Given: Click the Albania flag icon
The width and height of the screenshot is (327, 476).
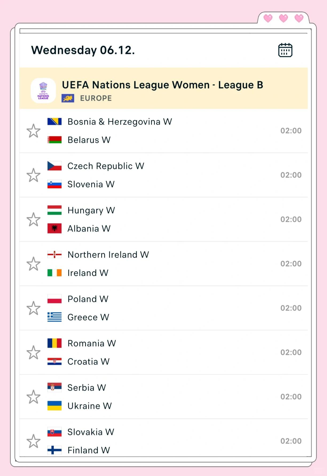Looking at the screenshot, I should 54,229.
